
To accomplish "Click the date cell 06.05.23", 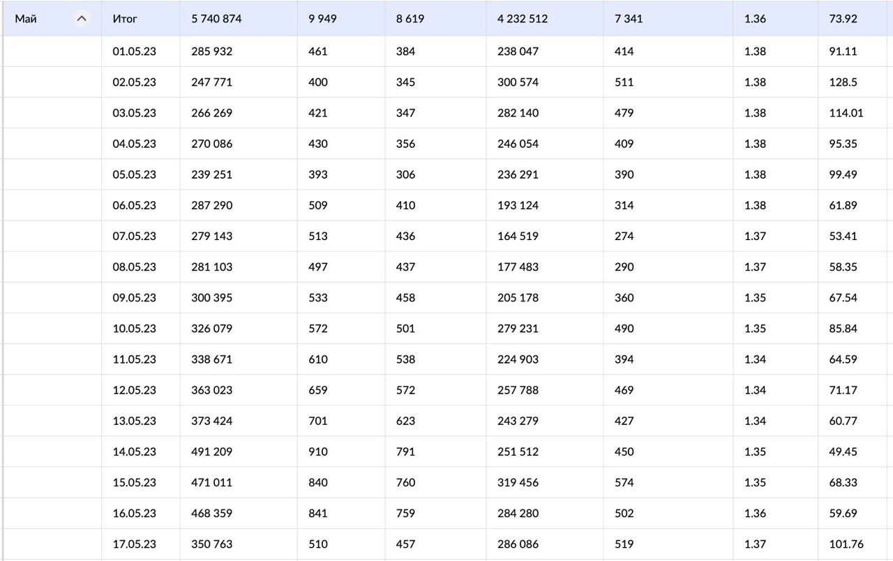I will coord(135,205).
